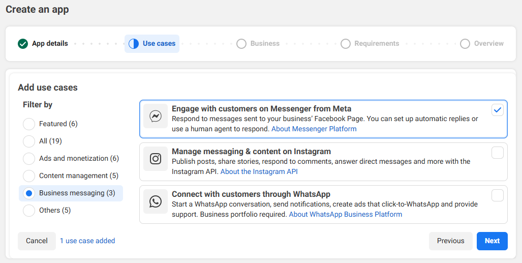Click the Requirements step circle icon
Viewport: 522px width, 263px height.
pyautogui.click(x=346, y=44)
